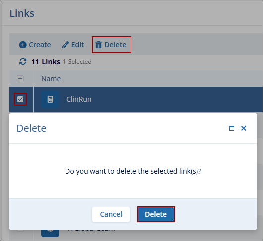Click the 11 Links count text
The width and height of the screenshot is (263, 241).
coord(46,62)
